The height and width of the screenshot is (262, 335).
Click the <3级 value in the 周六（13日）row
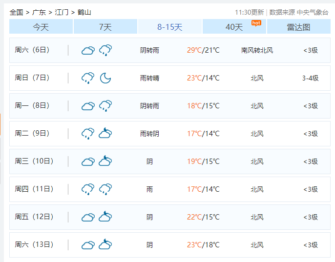pos(311,245)
